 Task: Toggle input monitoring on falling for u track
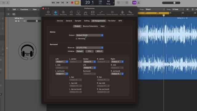point(25,21)
